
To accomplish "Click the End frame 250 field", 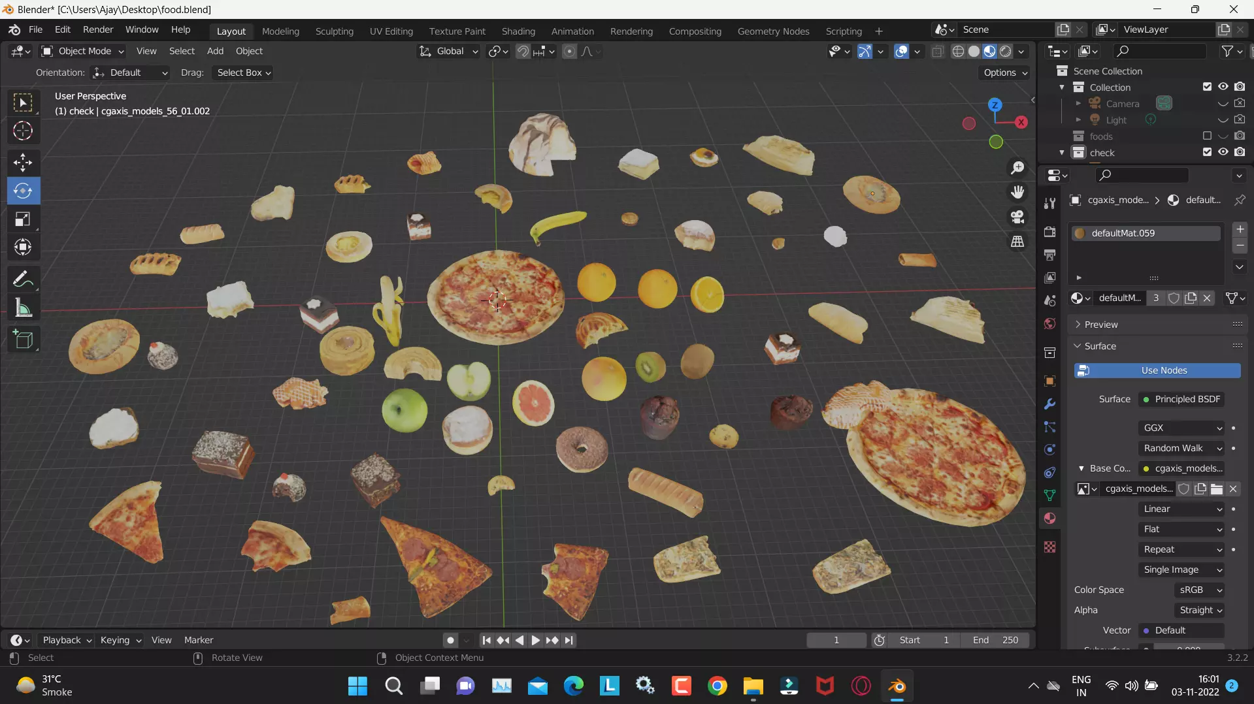I will pyautogui.click(x=995, y=640).
